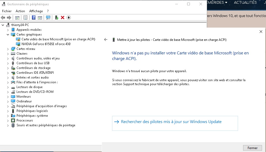
Task: Click the red X uninstall device icon
Action: point(63,18)
